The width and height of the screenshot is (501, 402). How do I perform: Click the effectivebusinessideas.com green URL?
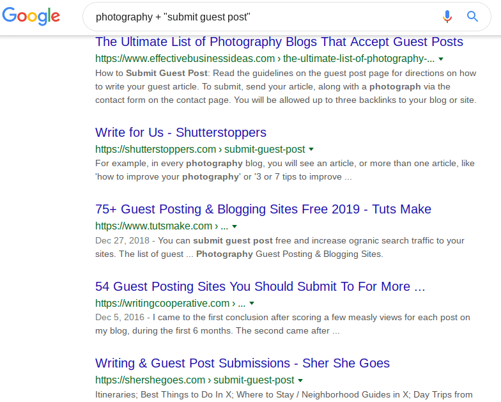[x=265, y=59]
